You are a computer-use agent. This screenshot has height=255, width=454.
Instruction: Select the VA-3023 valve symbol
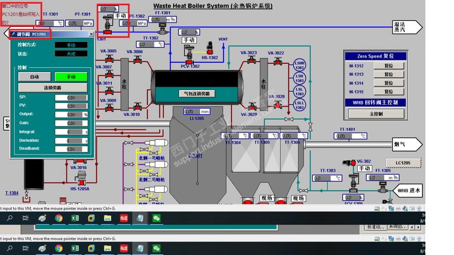(x=251, y=60)
